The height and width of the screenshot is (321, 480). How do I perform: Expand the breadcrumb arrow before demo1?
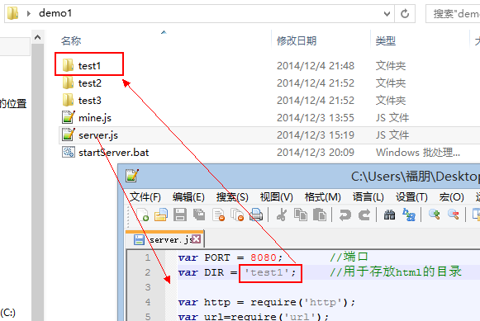(28, 13)
